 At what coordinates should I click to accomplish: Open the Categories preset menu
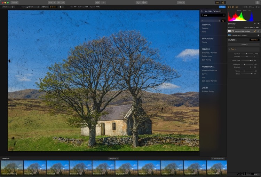(x=113, y=159)
